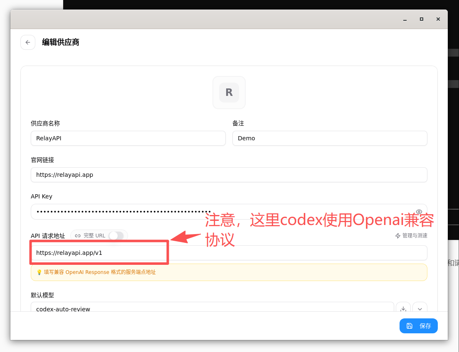Viewport: 459px width, 352px height.
Task: Save provider with the 保存 button
Action: [418, 326]
